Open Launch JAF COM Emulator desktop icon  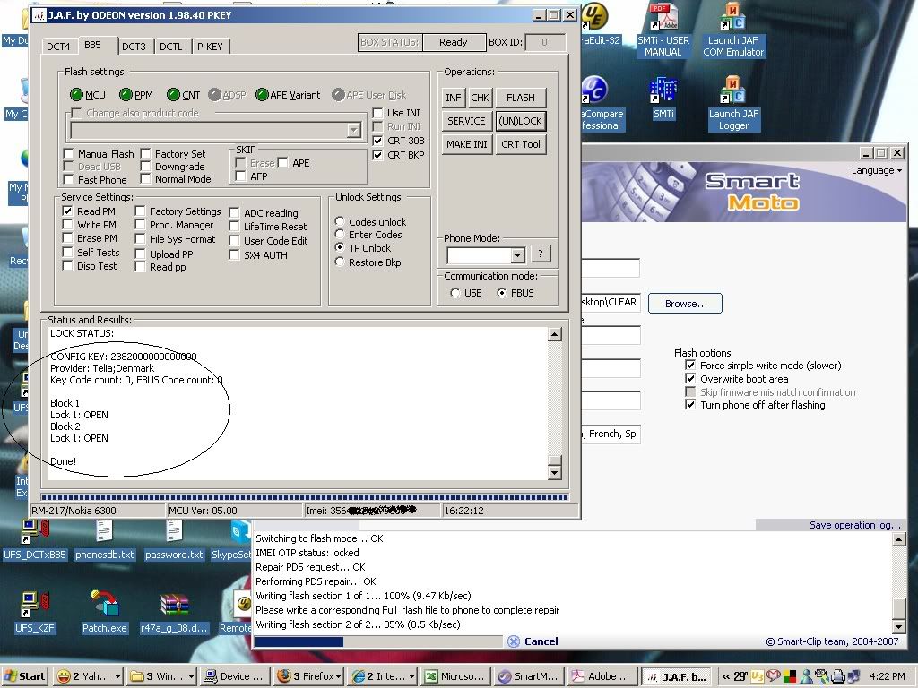pyautogui.click(x=733, y=30)
